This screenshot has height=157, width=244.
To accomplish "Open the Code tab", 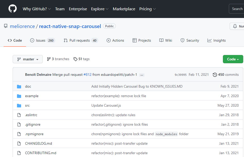I will tap(15, 40).
